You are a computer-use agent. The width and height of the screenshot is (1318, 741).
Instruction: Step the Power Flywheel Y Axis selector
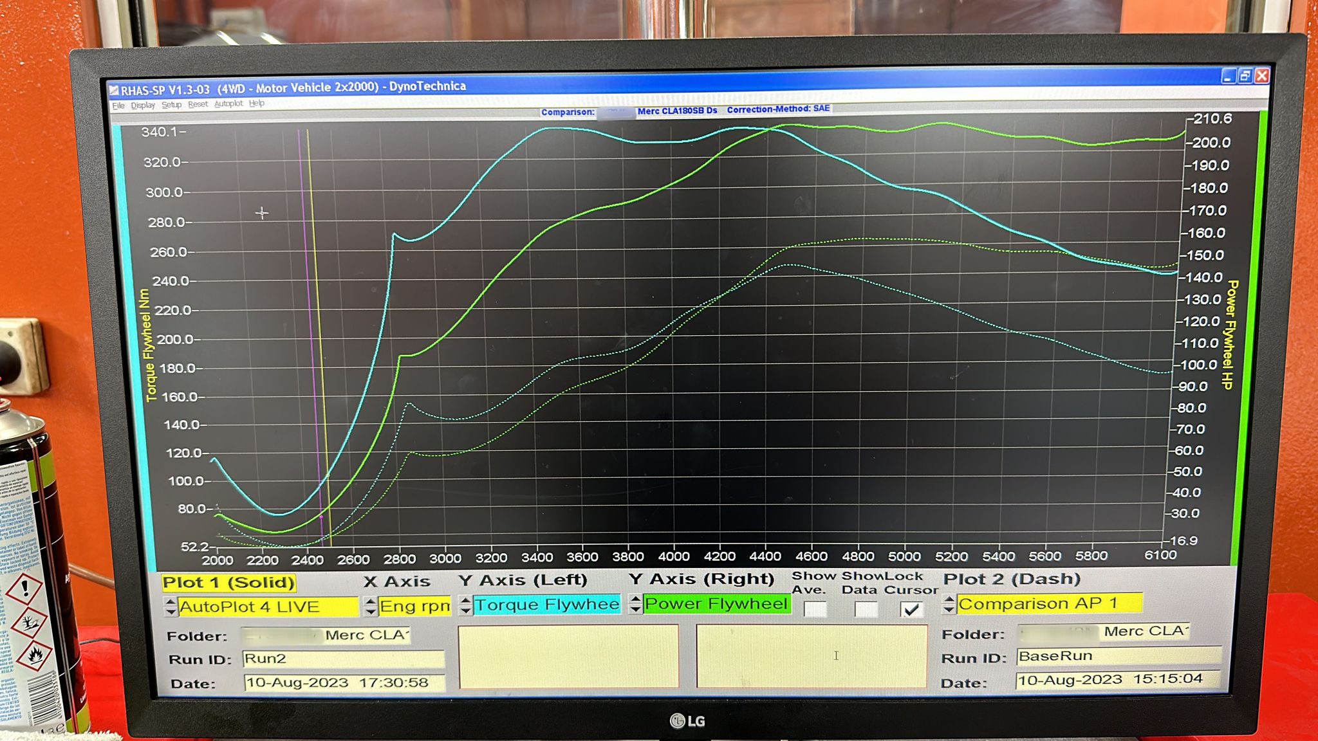point(635,603)
